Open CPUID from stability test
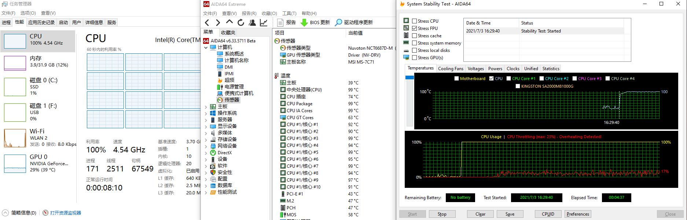The image size is (687, 220). [x=548, y=214]
